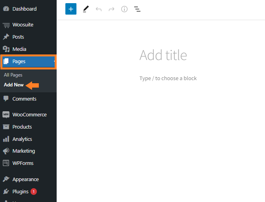
Task: Click the blue block inserter plus button
Action: [x=71, y=9]
